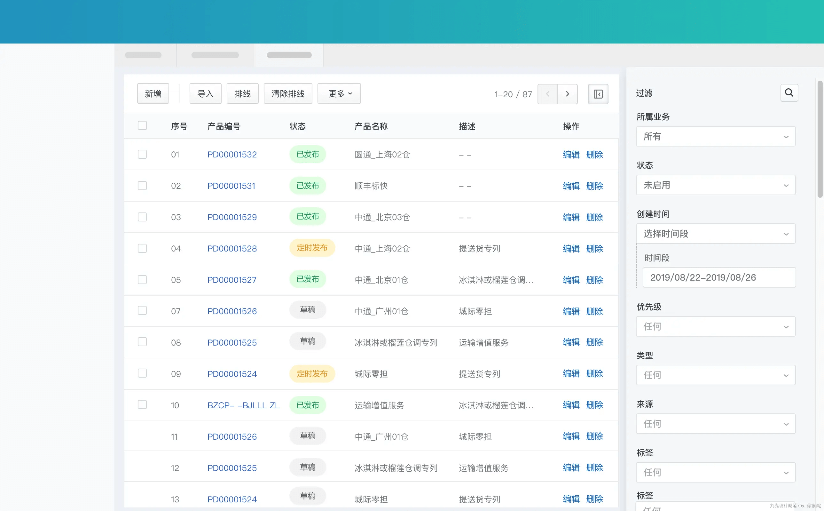Image resolution: width=824 pixels, height=511 pixels.
Task: Open product link BZCP– –BJLLL ZL
Action: pyautogui.click(x=243, y=405)
